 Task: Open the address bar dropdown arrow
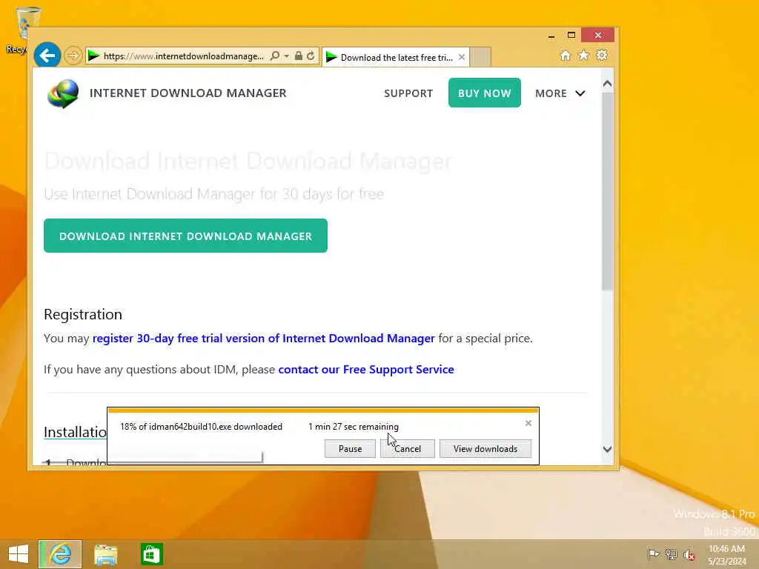tap(287, 56)
